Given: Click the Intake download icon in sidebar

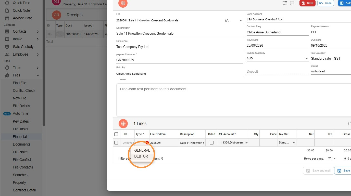Looking at the screenshot, I should pos(7,39).
